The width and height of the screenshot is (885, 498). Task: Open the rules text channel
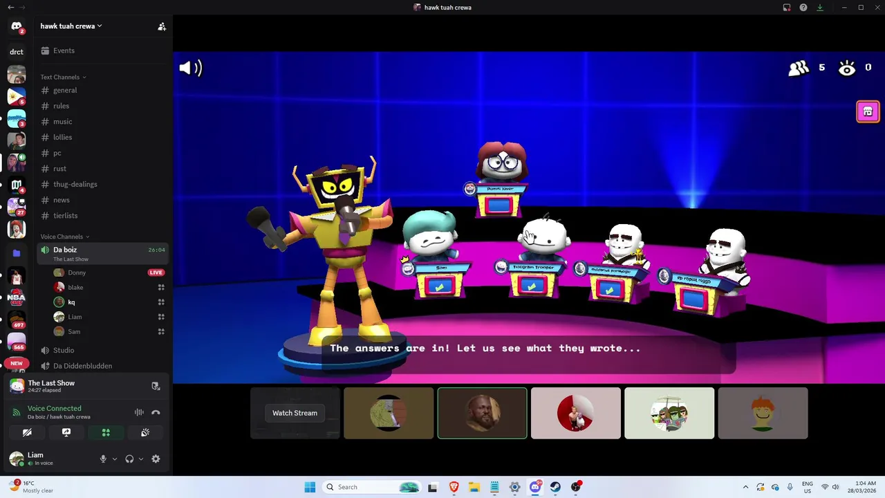tap(104, 106)
